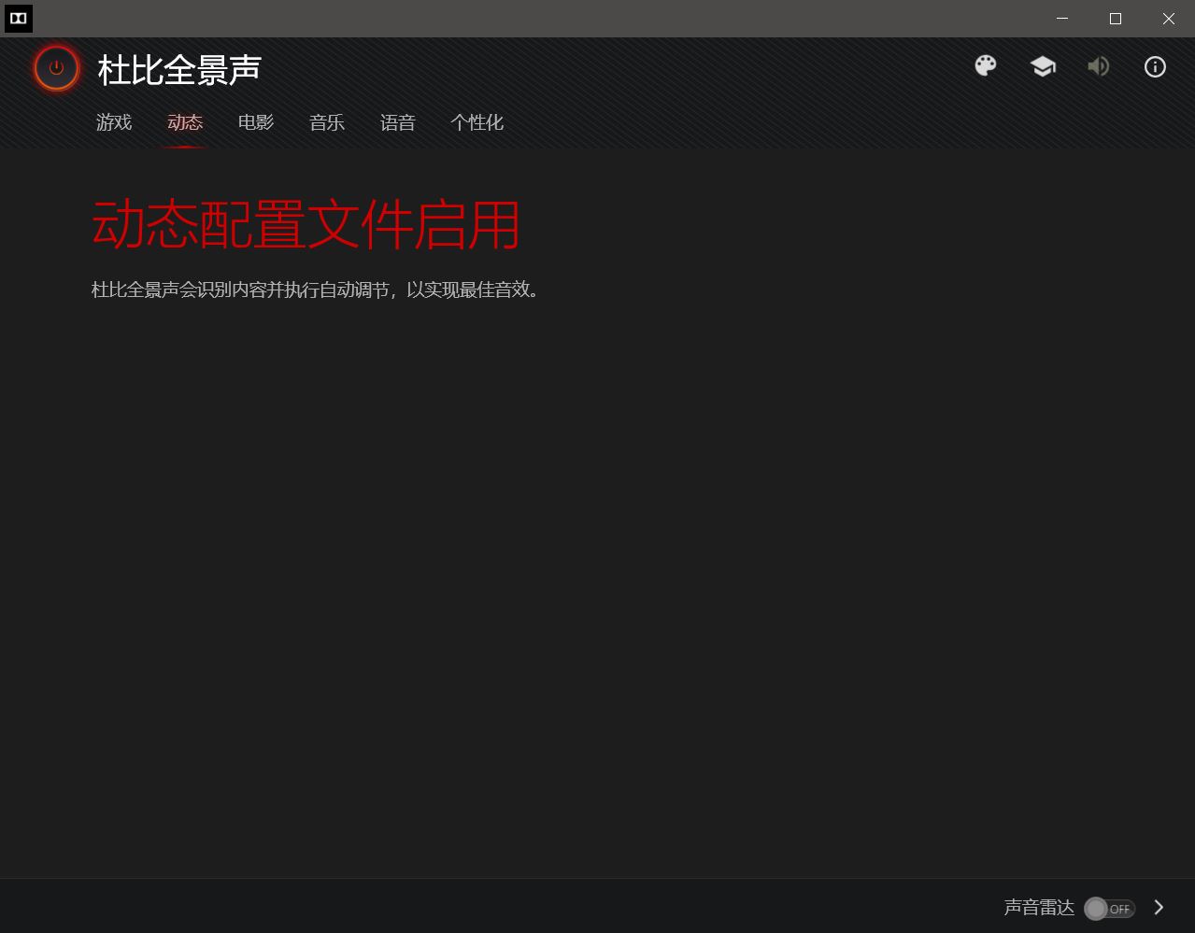Close the Dolby Atmos window
This screenshot has width=1195, height=933.
pos(1169,19)
